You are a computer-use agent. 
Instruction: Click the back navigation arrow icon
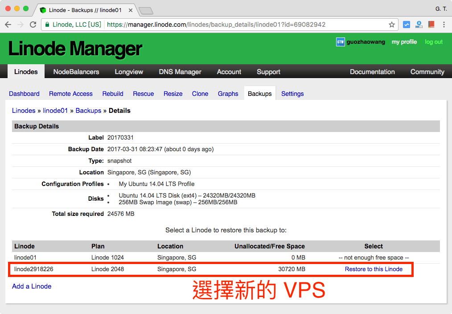click(8, 25)
